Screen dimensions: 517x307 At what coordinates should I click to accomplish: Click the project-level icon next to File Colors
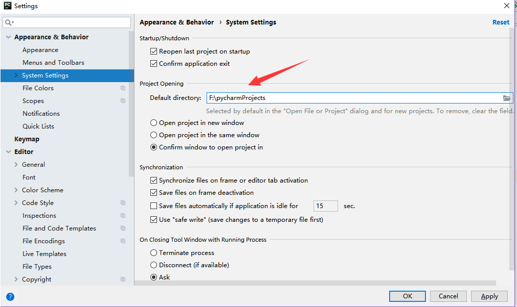[123, 88]
